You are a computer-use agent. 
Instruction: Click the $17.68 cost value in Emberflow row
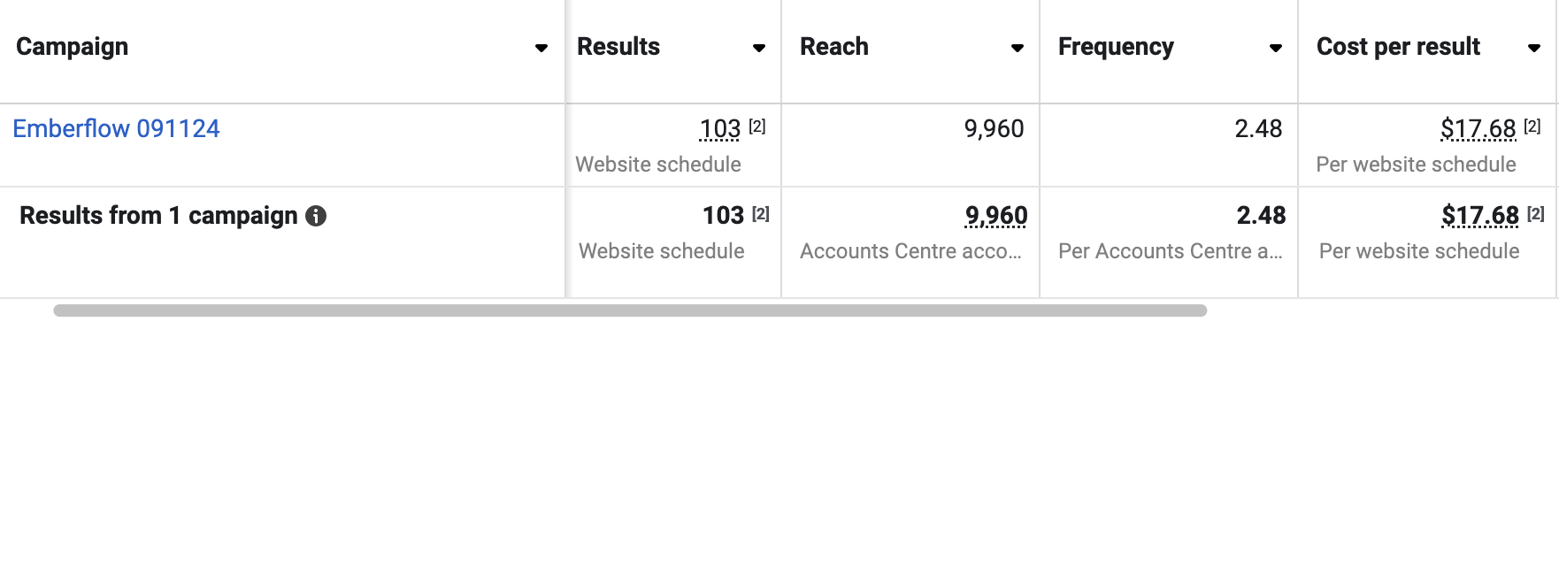pyautogui.click(x=1478, y=129)
